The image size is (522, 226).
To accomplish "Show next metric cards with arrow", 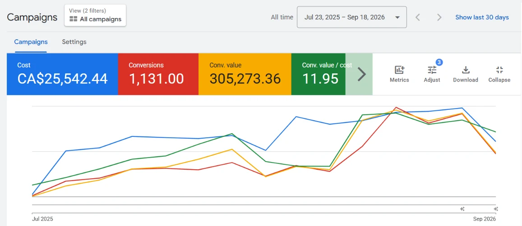I will pos(361,74).
